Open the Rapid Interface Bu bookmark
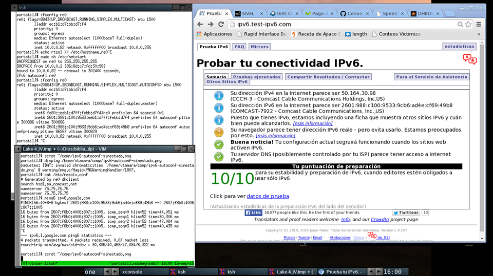The height and width of the screenshot is (276, 493). 262,34
